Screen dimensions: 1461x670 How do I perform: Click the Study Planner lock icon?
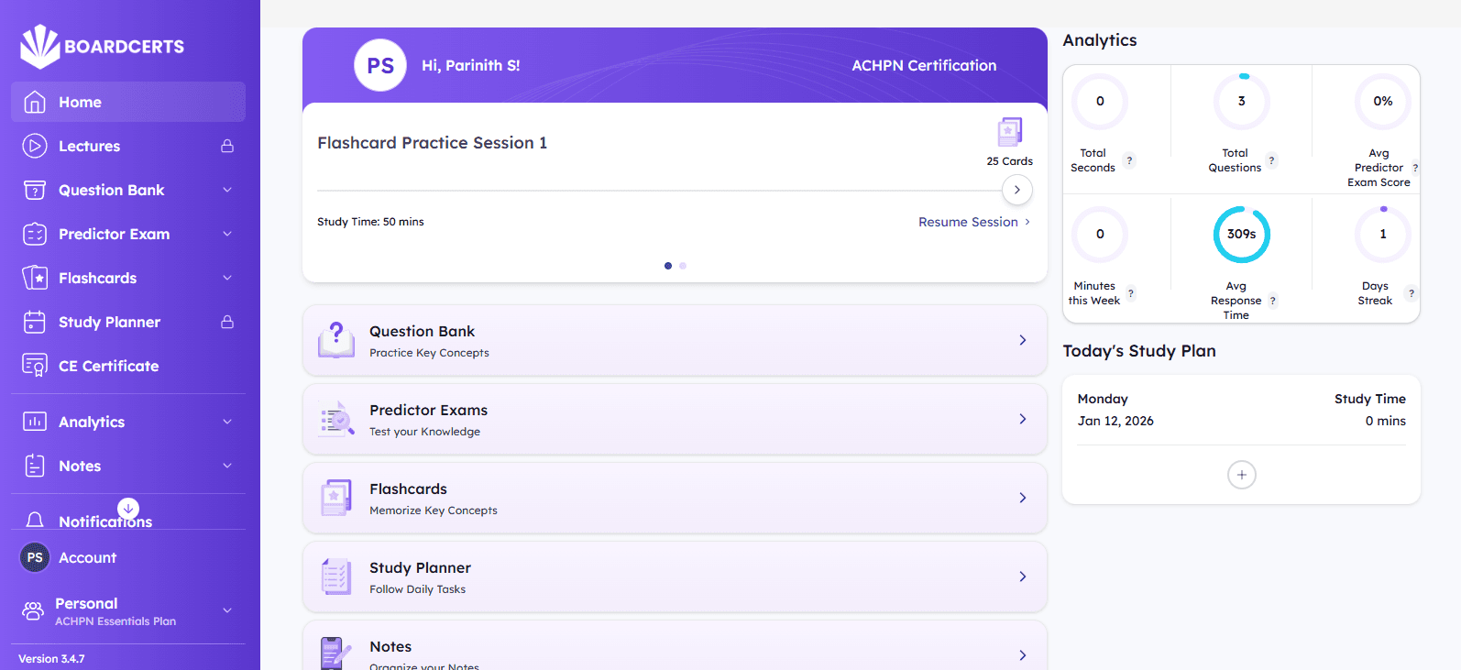pyautogui.click(x=227, y=322)
